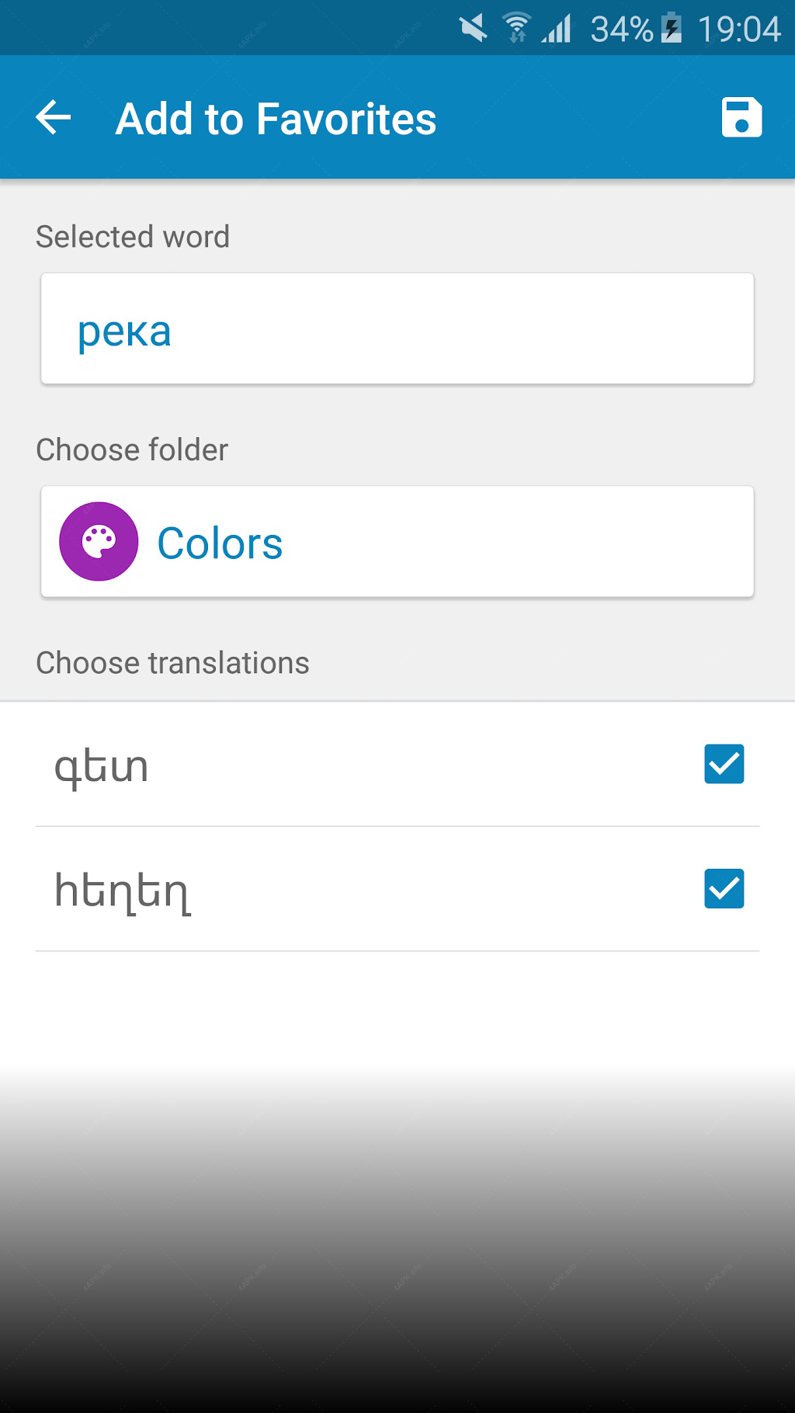
Task: Tap the back arrow icon
Action: [54, 118]
